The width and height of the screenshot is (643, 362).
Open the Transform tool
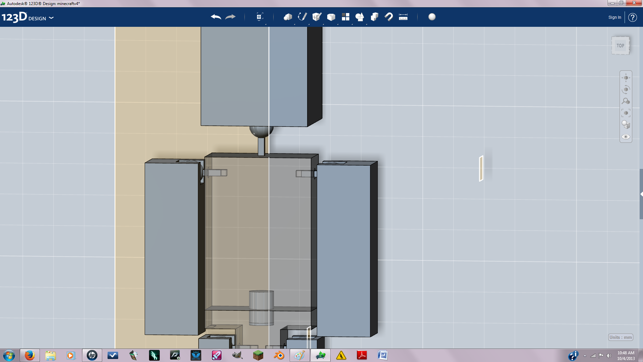click(x=260, y=17)
